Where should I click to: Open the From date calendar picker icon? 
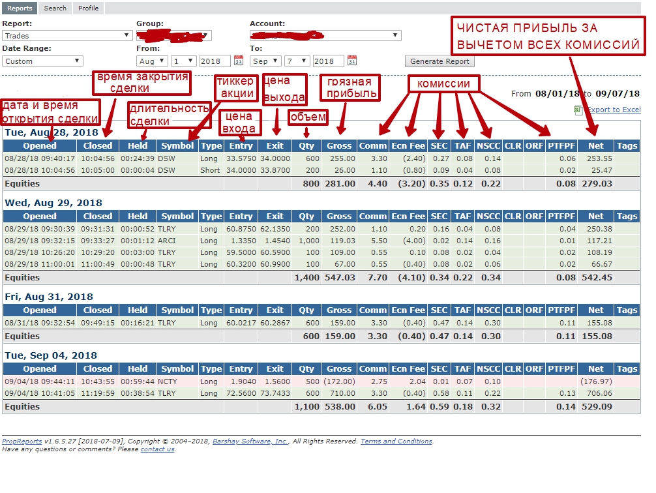coord(239,61)
